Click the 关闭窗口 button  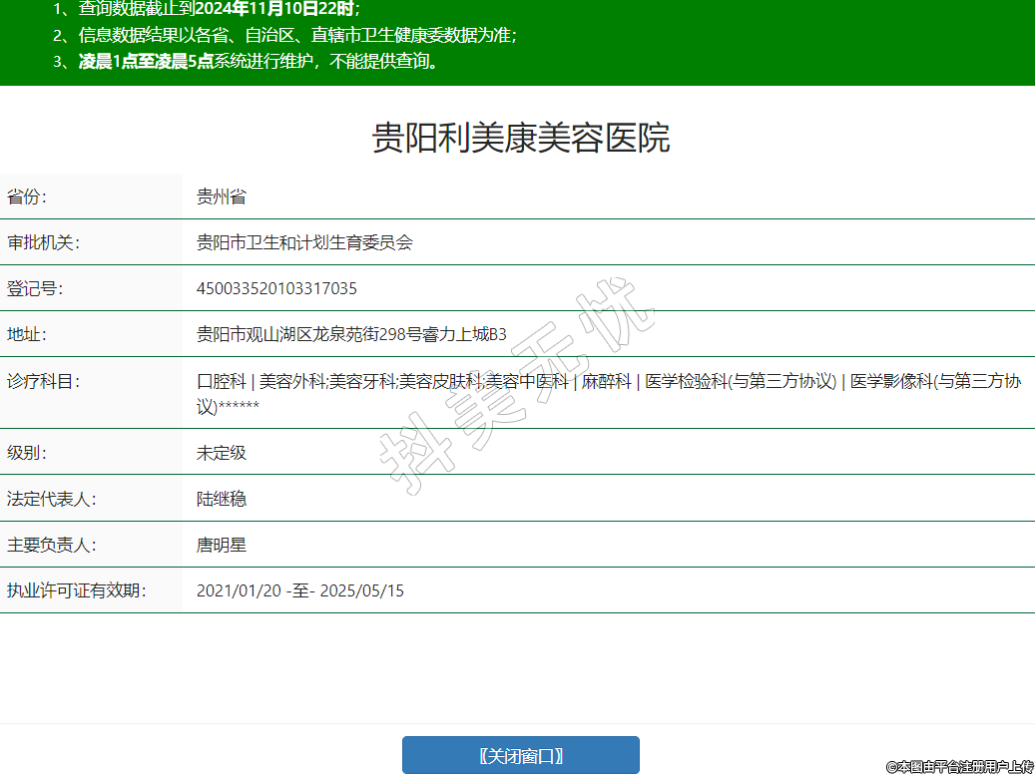coord(520,755)
